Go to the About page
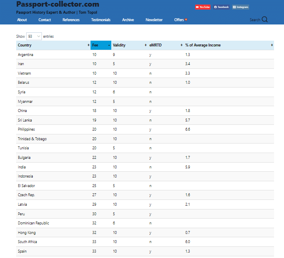This screenshot has width=284, height=258. 22,20
